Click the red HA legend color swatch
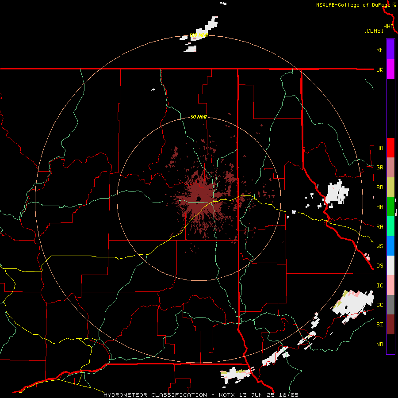The height and width of the screenshot is (398, 398). click(390, 148)
